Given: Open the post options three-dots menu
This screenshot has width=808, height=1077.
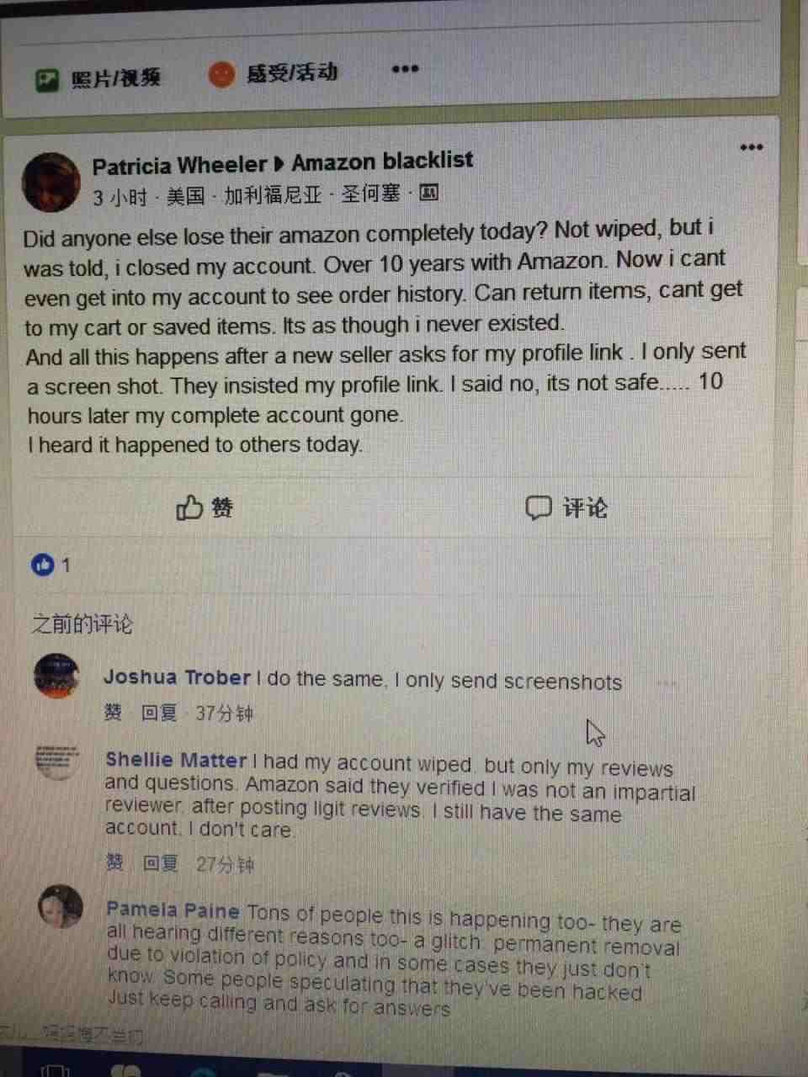Looking at the screenshot, I should click(751, 147).
